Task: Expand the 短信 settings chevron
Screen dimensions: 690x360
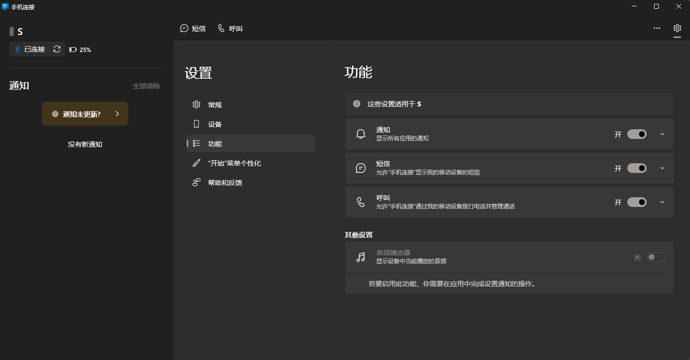Action: click(x=662, y=168)
